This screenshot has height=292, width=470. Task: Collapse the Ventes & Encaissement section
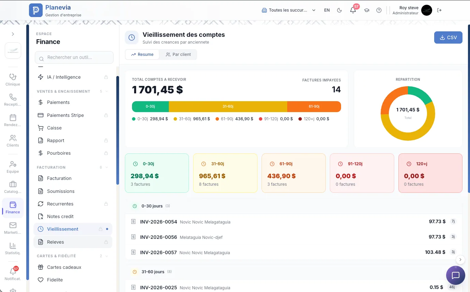72,91
